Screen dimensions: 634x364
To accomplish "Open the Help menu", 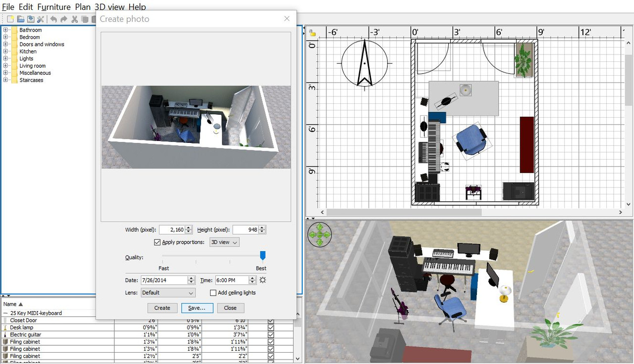I will [x=137, y=7].
